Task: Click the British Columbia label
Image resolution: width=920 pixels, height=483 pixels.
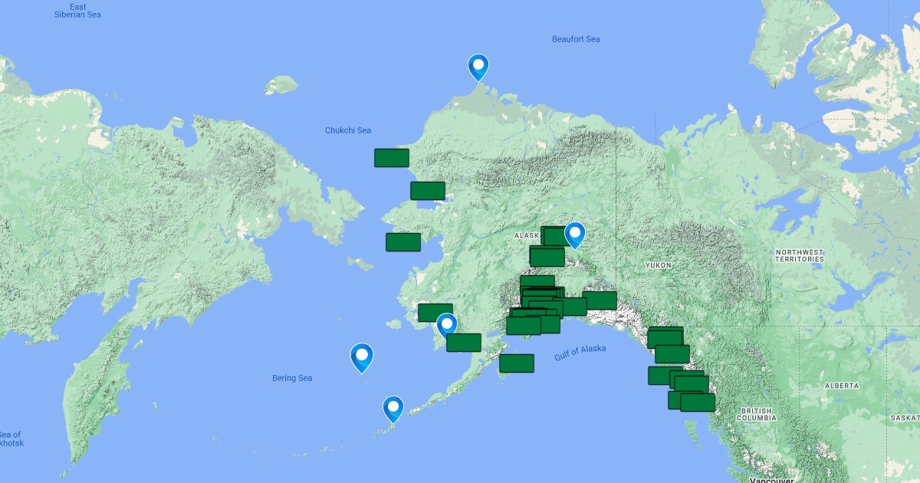Action: (756, 414)
